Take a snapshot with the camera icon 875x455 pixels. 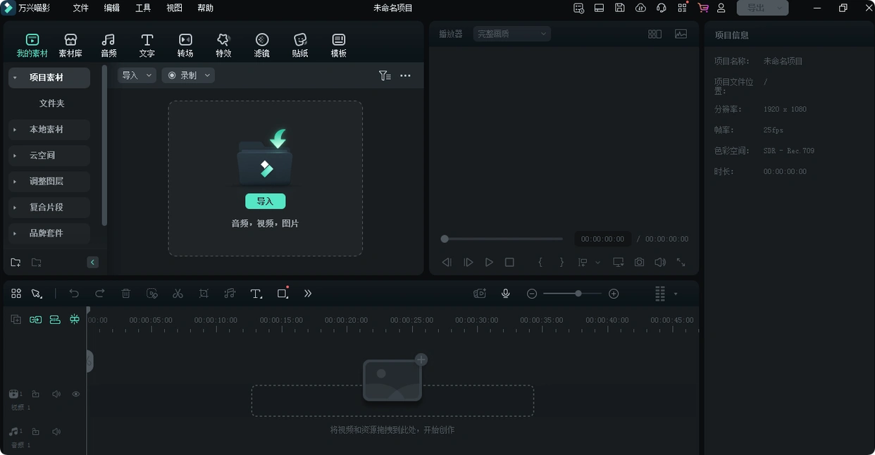pos(639,262)
